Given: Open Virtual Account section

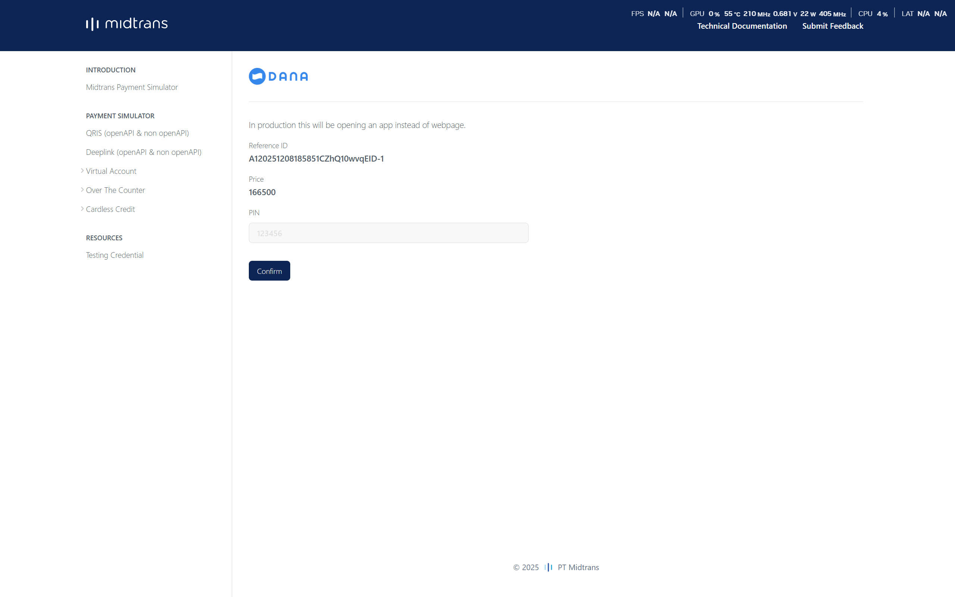Looking at the screenshot, I should point(111,171).
